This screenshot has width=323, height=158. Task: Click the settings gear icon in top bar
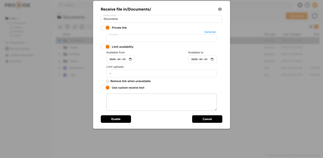click(300, 5)
